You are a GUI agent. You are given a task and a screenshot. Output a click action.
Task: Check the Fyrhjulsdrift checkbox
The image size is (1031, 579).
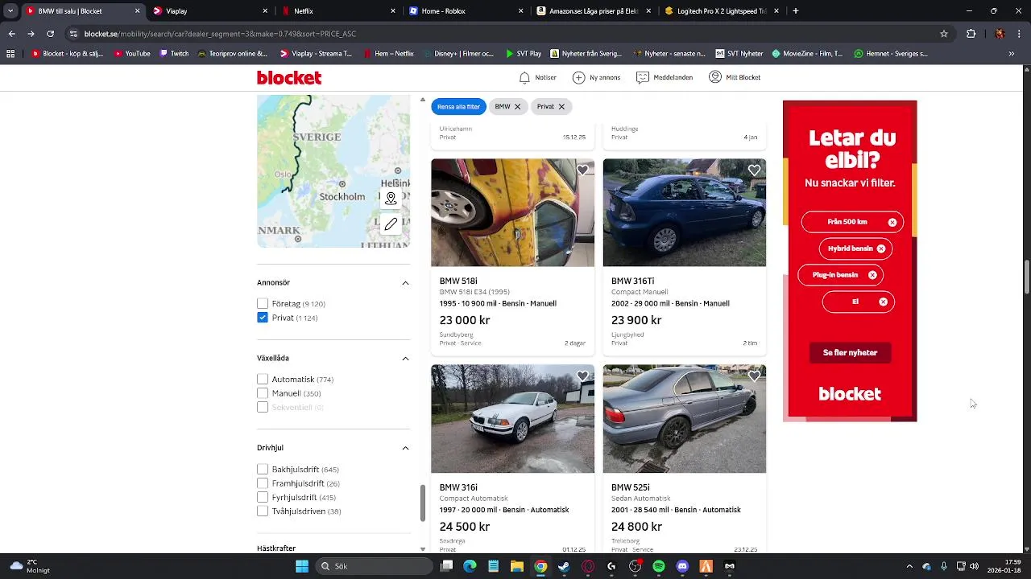coord(263,498)
